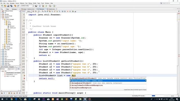Click the Debug Project toolbar icon
This screenshot has width=180, height=101.
coord(50,6)
